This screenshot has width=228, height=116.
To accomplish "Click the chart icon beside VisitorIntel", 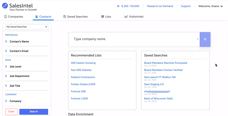I will click(x=126, y=17).
